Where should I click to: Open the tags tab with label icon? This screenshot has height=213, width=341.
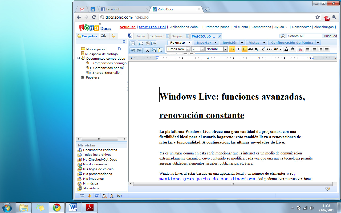(113, 36)
